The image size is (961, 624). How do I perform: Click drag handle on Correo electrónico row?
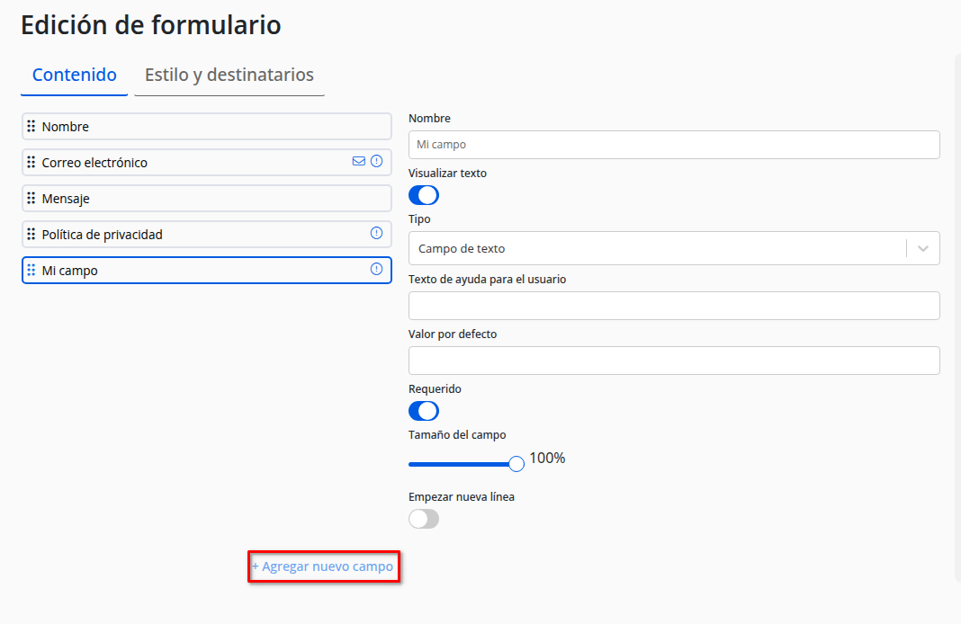point(31,163)
